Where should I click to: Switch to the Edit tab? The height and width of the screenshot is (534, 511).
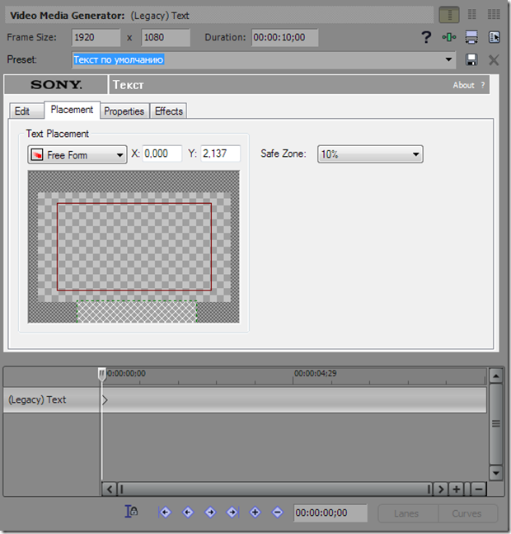tap(26, 111)
